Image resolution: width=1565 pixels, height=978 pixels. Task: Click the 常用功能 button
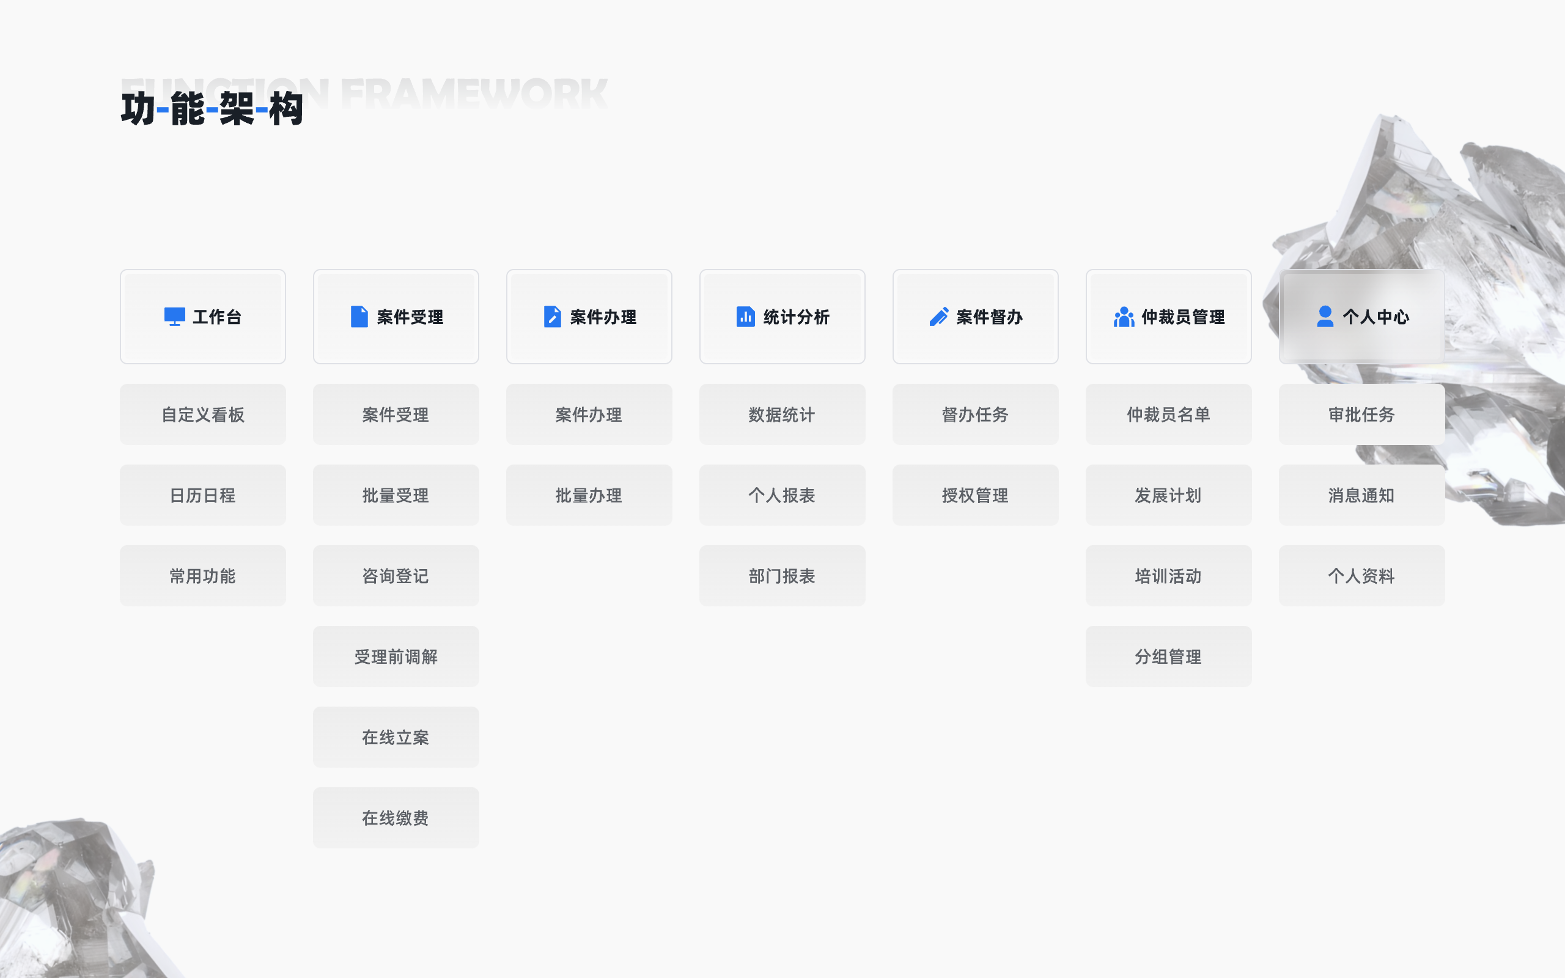(202, 576)
